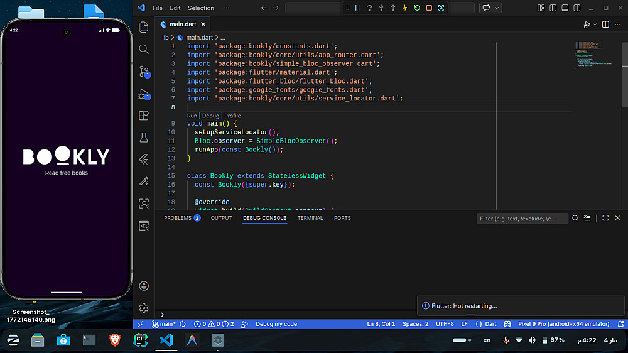The image size is (628, 353).
Task: Expand the run/debug dropdown arrow in editor title
Action: click(594, 24)
